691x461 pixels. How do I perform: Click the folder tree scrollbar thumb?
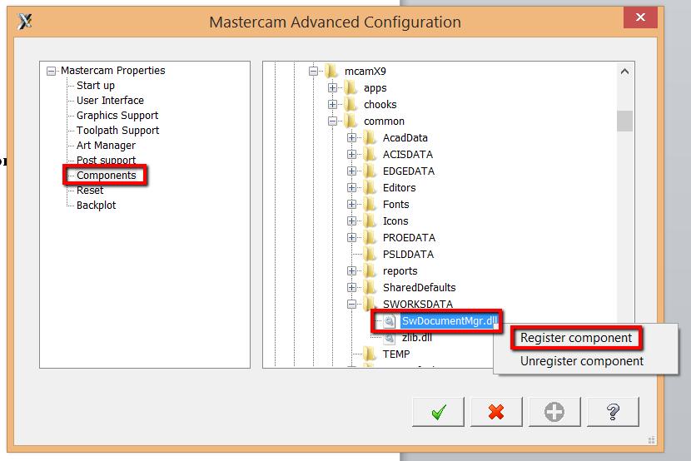point(624,121)
